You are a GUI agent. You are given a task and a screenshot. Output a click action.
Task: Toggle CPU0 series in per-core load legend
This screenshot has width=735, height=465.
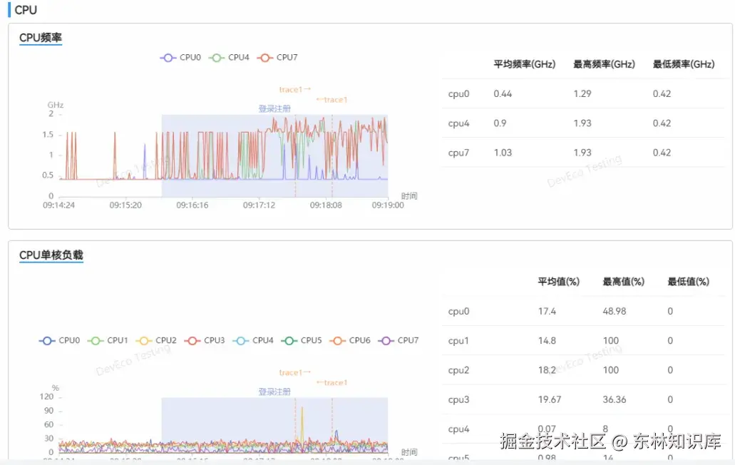pyautogui.click(x=60, y=340)
